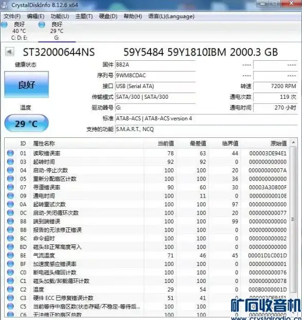
Task: Click the 29 °C temperature button
Action: pyautogui.click(x=27, y=123)
